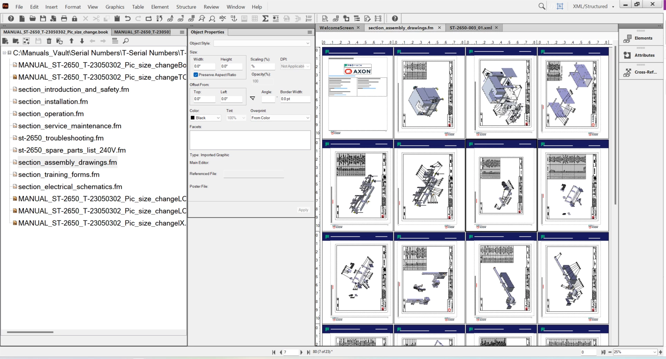
Task: Go to first page button
Action: [274, 352]
